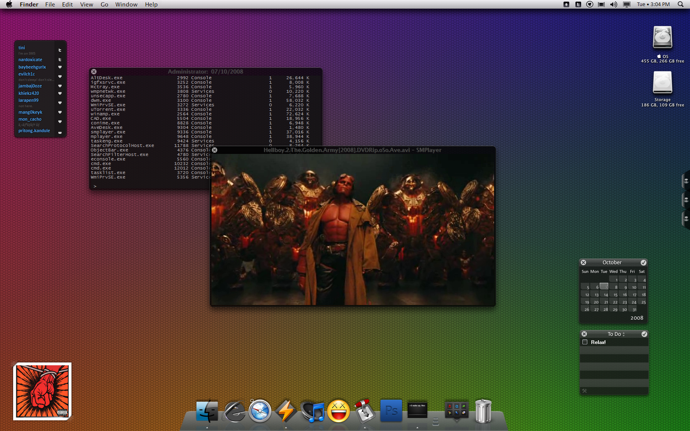The width and height of the screenshot is (690, 431).
Task: Close the October calendar widget
Action: coord(584,263)
